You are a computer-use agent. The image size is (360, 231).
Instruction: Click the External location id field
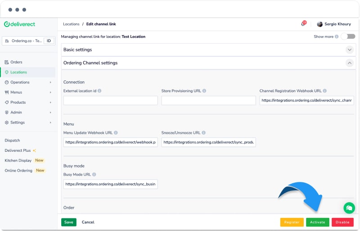tap(110, 100)
